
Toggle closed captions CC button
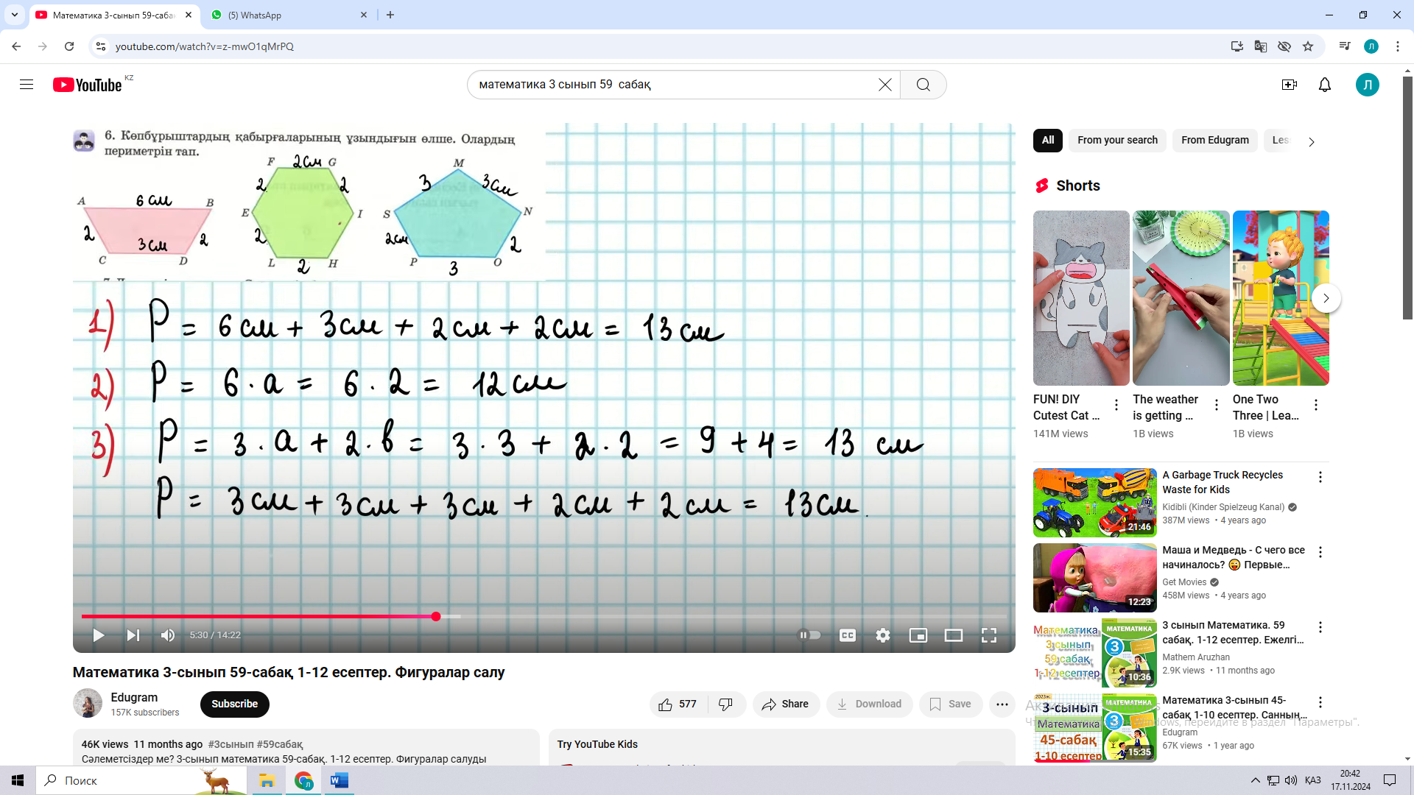848,635
